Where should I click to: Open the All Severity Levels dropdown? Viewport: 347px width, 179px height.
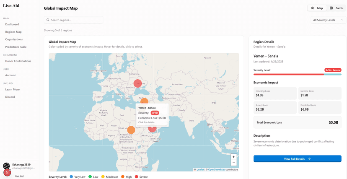pos(328,20)
